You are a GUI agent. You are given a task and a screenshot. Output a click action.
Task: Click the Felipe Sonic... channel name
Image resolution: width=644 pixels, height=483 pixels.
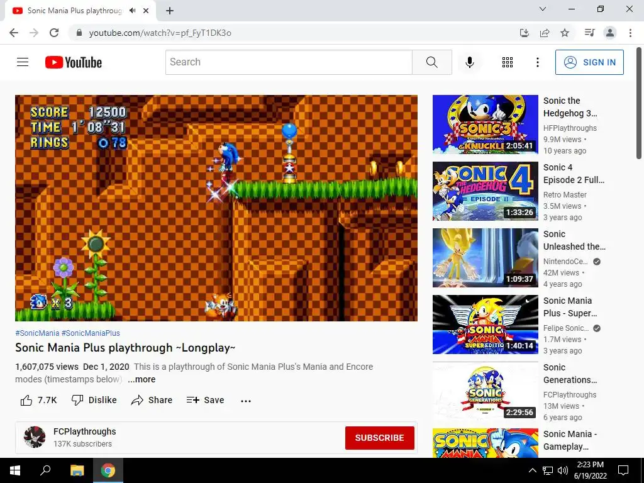coord(566,328)
